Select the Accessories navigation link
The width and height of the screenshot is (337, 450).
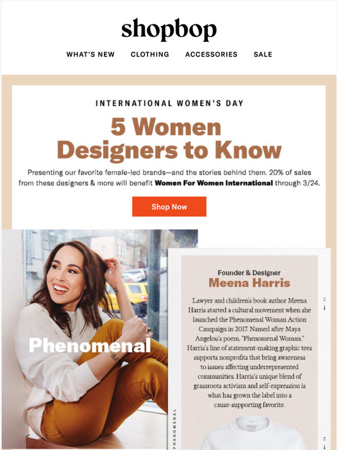pyautogui.click(x=211, y=55)
